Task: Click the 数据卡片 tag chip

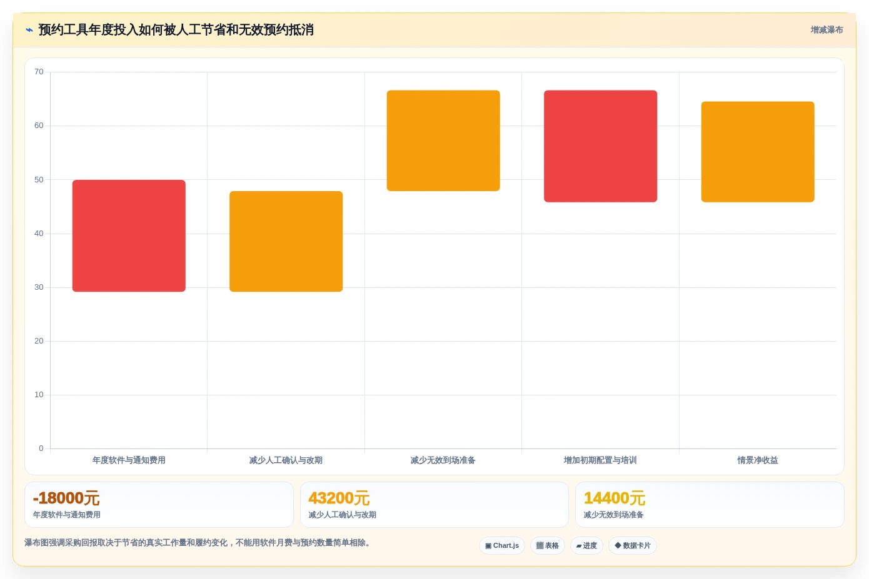Action: (633, 545)
